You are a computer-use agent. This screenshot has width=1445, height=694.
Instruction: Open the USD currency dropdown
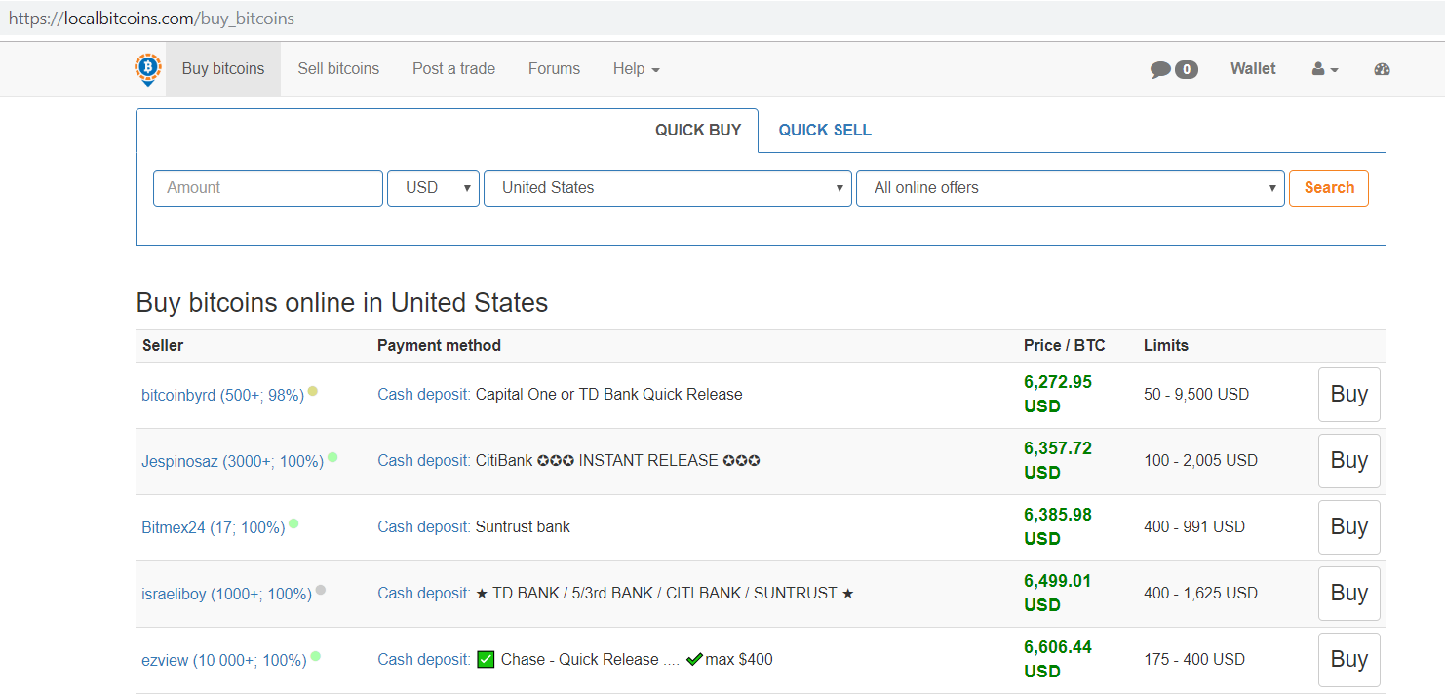pos(433,188)
